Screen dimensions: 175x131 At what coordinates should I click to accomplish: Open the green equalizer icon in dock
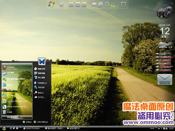[113, 5]
